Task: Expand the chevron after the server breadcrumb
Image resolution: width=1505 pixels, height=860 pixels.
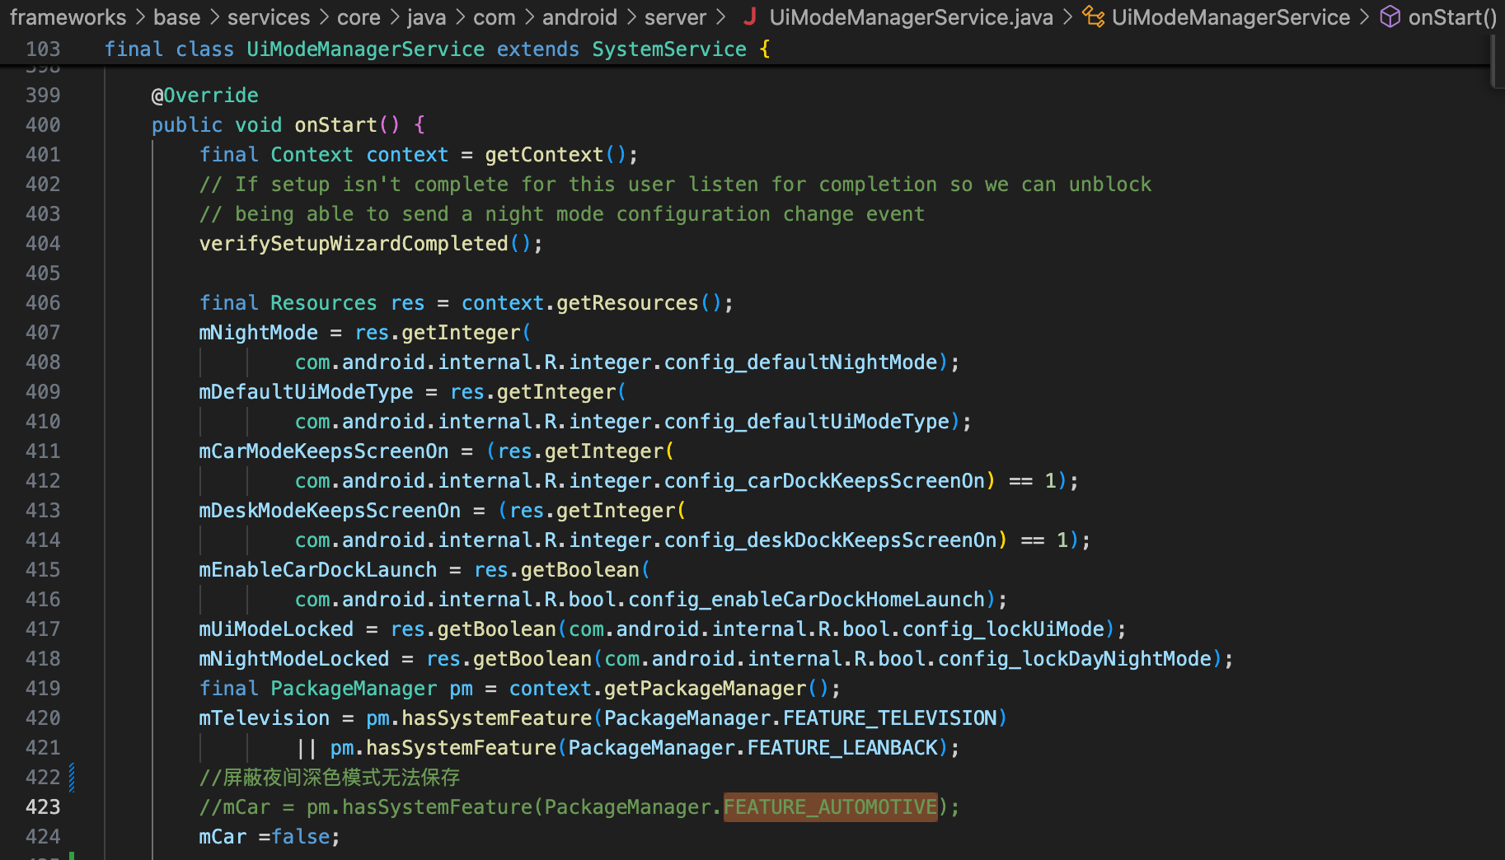Action: [721, 16]
